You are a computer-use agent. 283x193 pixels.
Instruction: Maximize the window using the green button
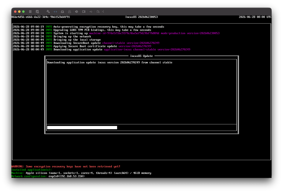23,12
